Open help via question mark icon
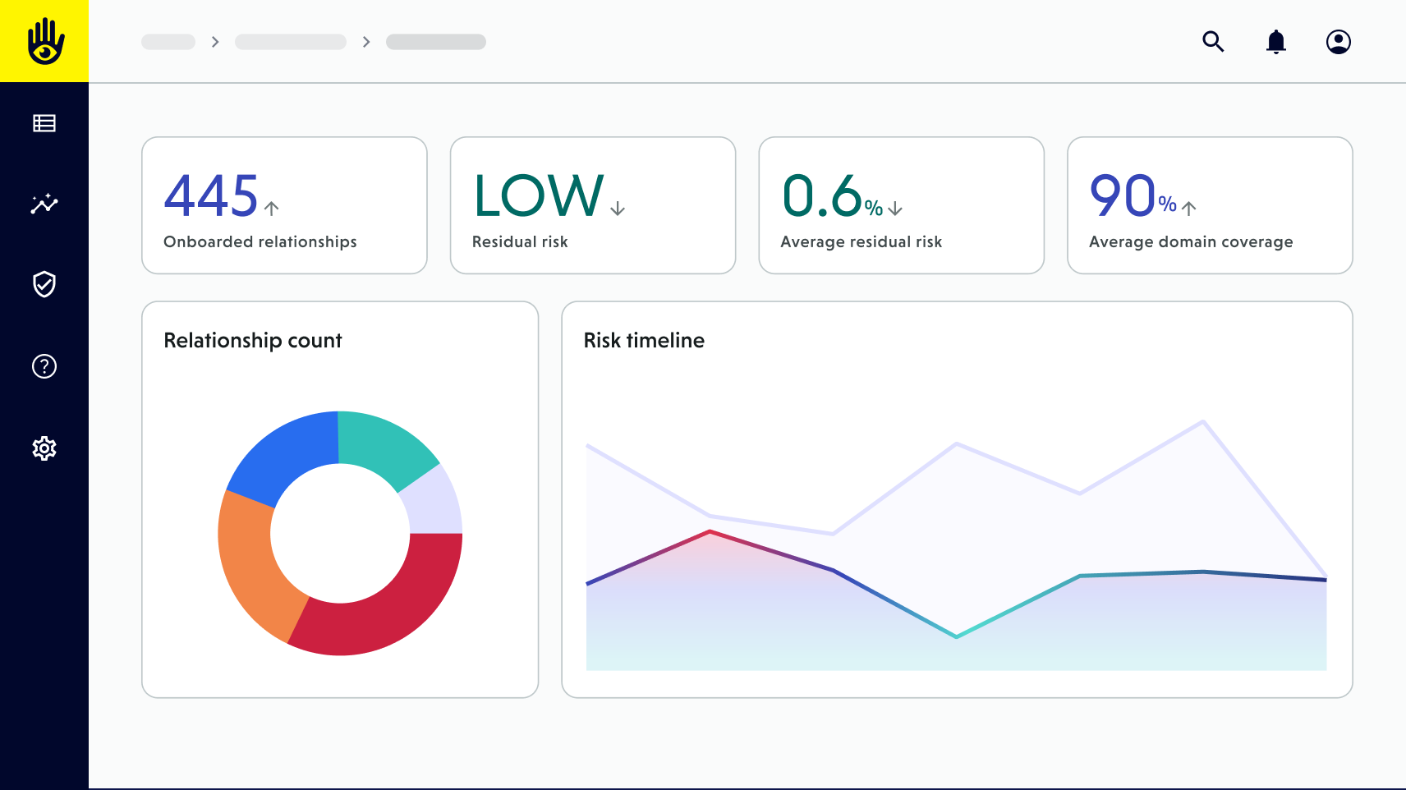Viewport: 1406px width, 790px height. pyautogui.click(x=44, y=366)
